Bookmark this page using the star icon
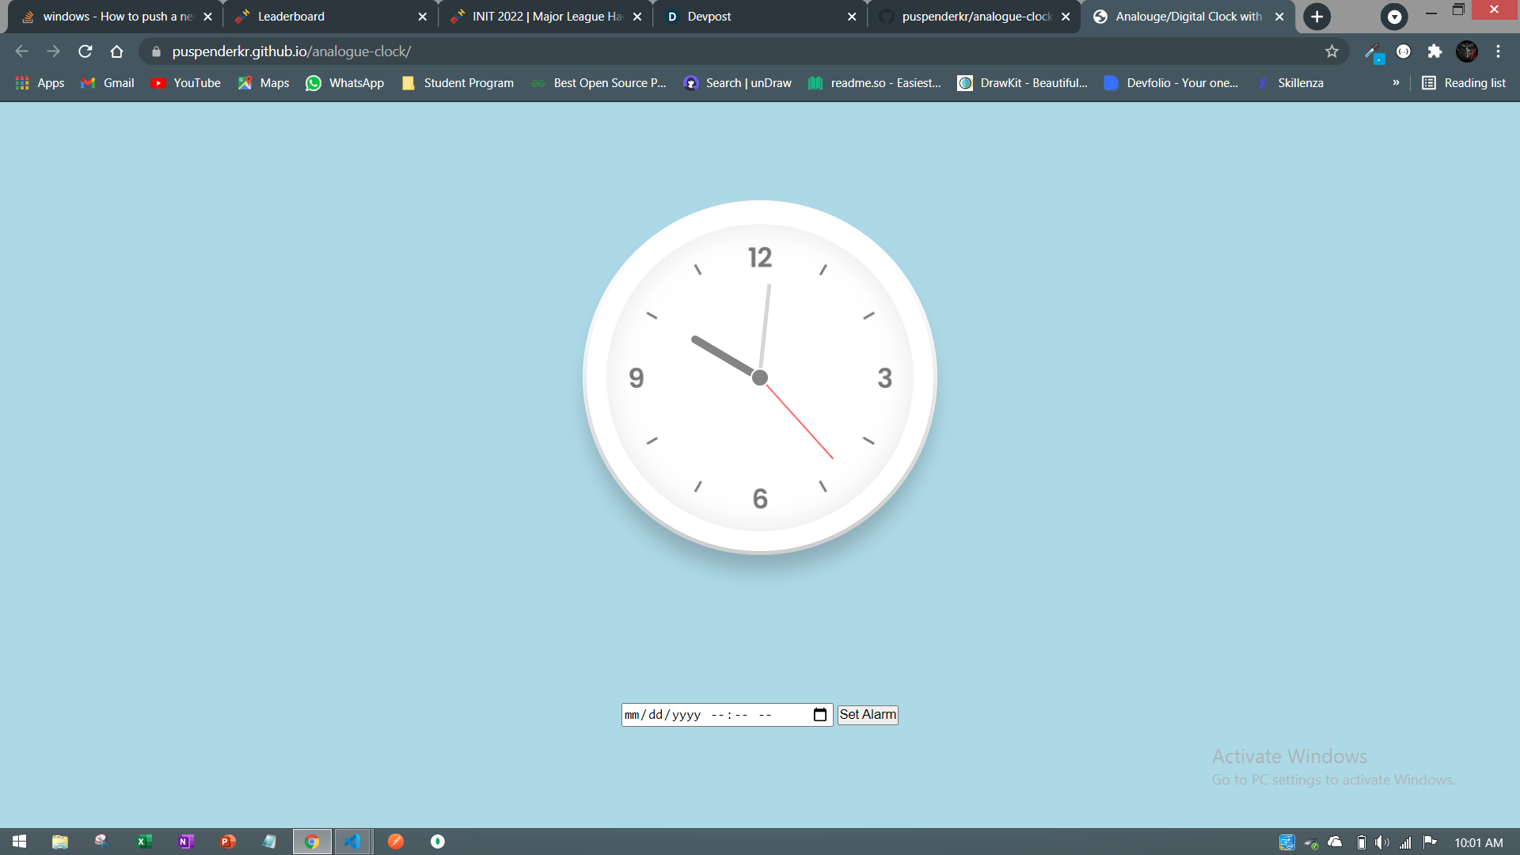This screenshot has height=855, width=1520. 1332,51
